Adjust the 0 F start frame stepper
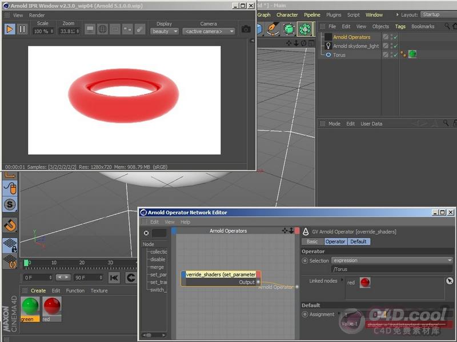 pos(51,277)
